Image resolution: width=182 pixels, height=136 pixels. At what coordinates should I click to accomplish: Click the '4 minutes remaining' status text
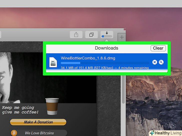tap(133, 68)
